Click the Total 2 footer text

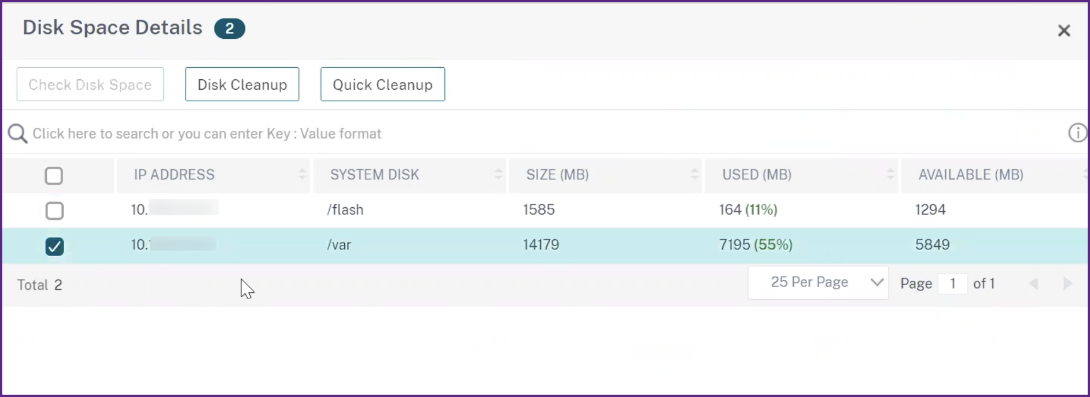coord(39,285)
